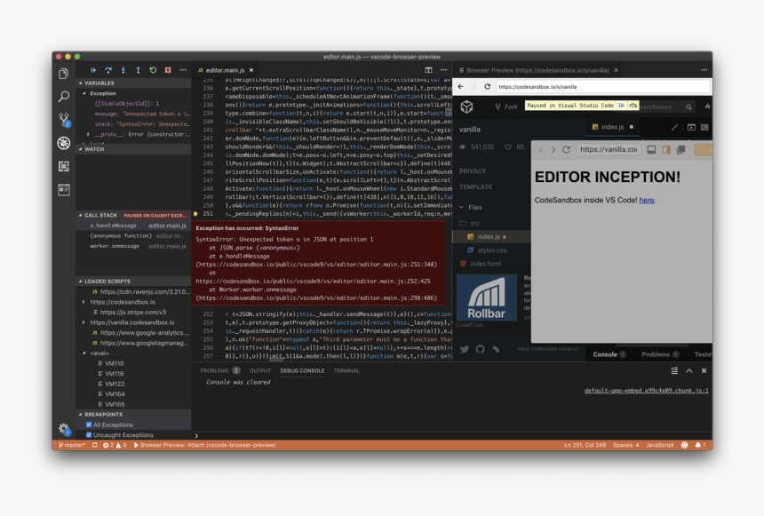Open the Search view in activity bar
Image resolution: width=764 pixels, height=516 pixels.
click(63, 97)
